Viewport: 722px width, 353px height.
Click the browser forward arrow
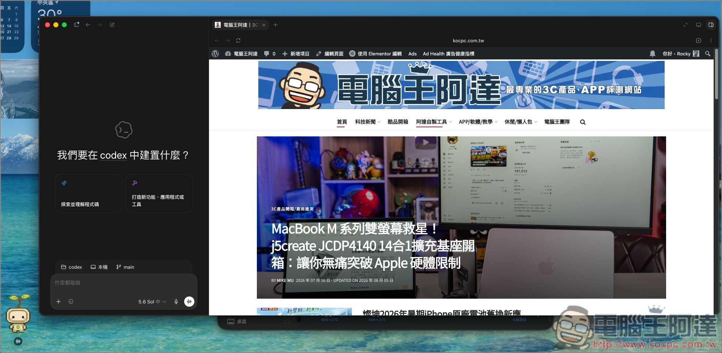[228, 40]
